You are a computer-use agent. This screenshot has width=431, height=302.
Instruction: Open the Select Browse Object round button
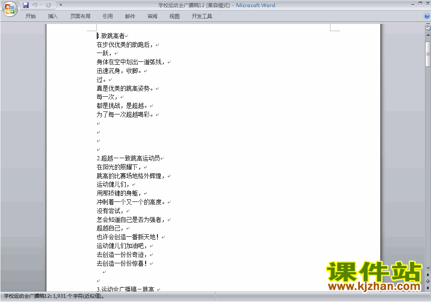[x=428, y=281]
